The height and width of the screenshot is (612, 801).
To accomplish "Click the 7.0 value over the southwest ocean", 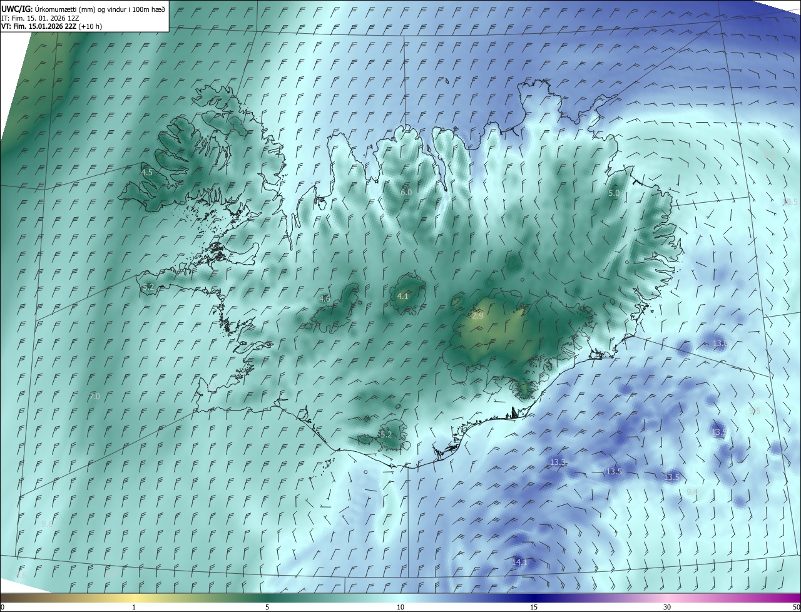I will (94, 397).
